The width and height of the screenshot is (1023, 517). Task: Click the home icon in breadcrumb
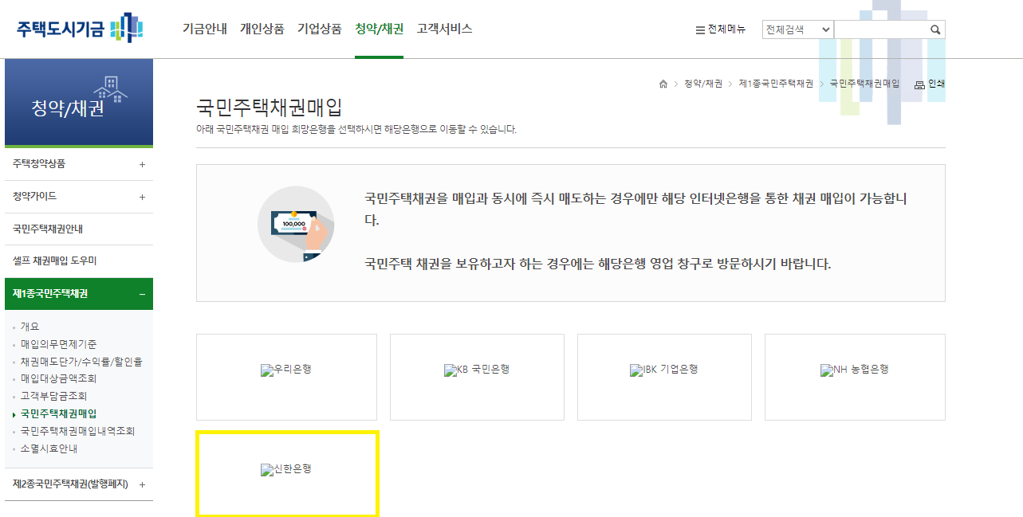tap(663, 84)
